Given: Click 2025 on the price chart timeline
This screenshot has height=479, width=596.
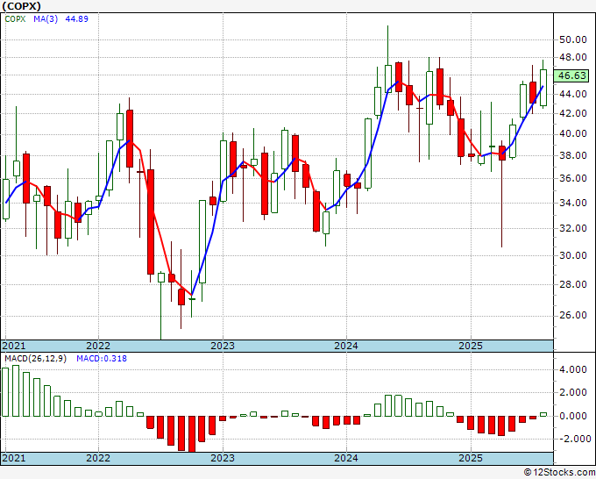Looking at the screenshot, I should tap(471, 346).
